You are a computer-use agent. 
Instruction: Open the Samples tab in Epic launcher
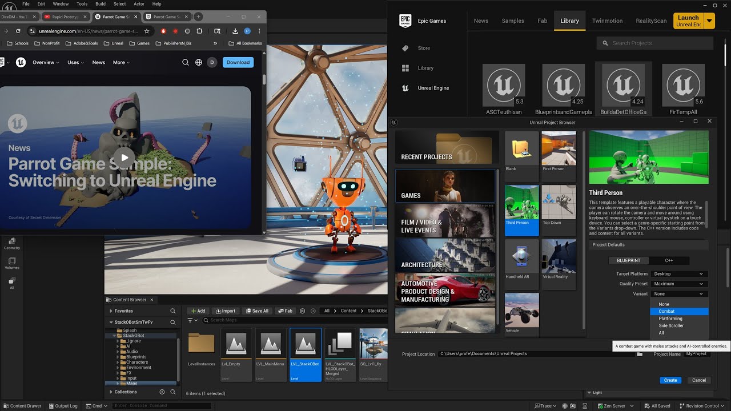point(513,21)
